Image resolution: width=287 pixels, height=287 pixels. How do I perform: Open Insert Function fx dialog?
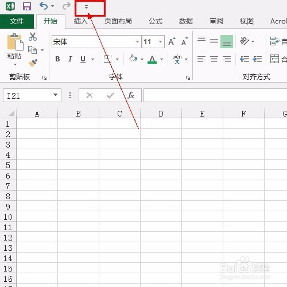click(x=131, y=95)
